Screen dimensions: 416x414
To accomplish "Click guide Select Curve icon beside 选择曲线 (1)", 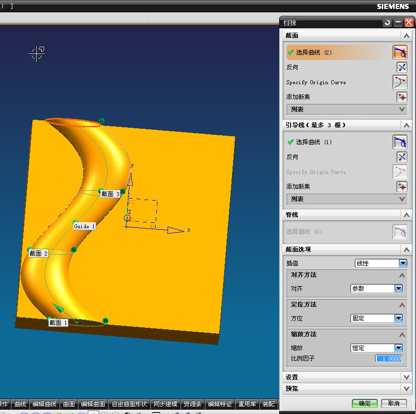I will point(400,142).
